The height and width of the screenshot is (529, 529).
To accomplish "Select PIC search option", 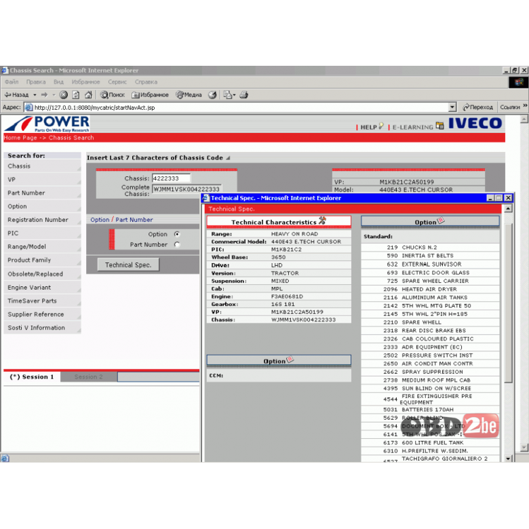I will coord(43,233).
